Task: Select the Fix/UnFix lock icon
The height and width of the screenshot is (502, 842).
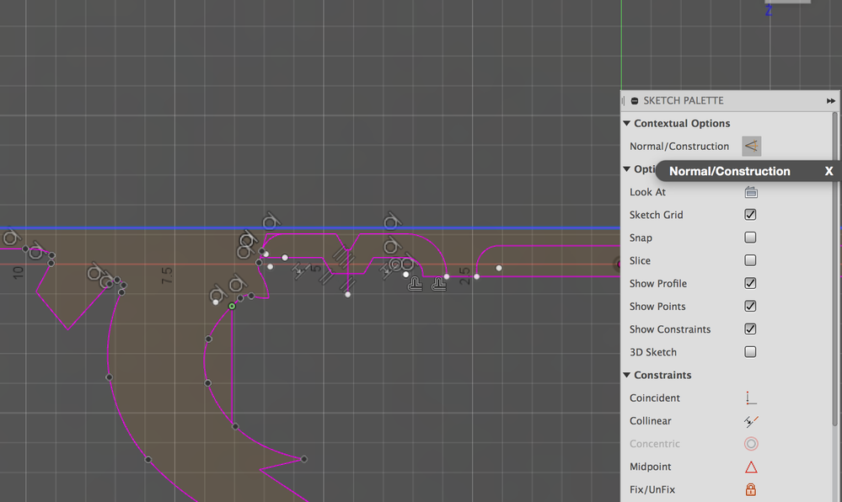Action: pos(751,489)
